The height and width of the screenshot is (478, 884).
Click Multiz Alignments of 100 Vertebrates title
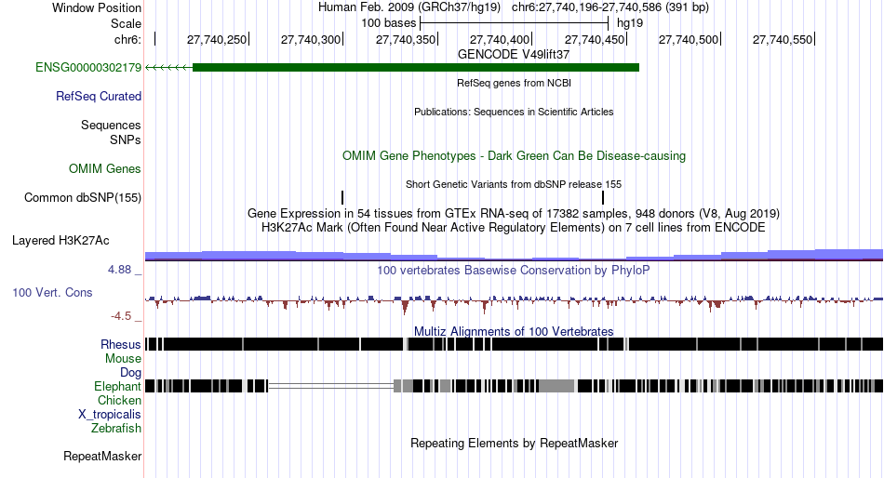[x=514, y=331]
